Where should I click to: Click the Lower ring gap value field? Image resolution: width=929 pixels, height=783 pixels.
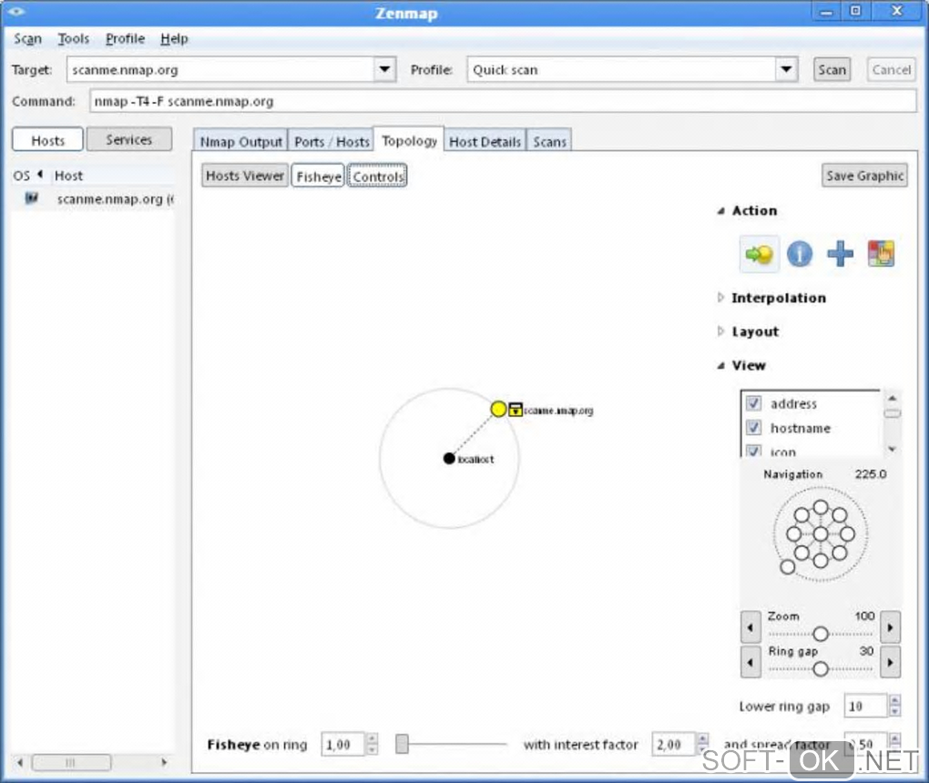pyautogui.click(x=866, y=706)
